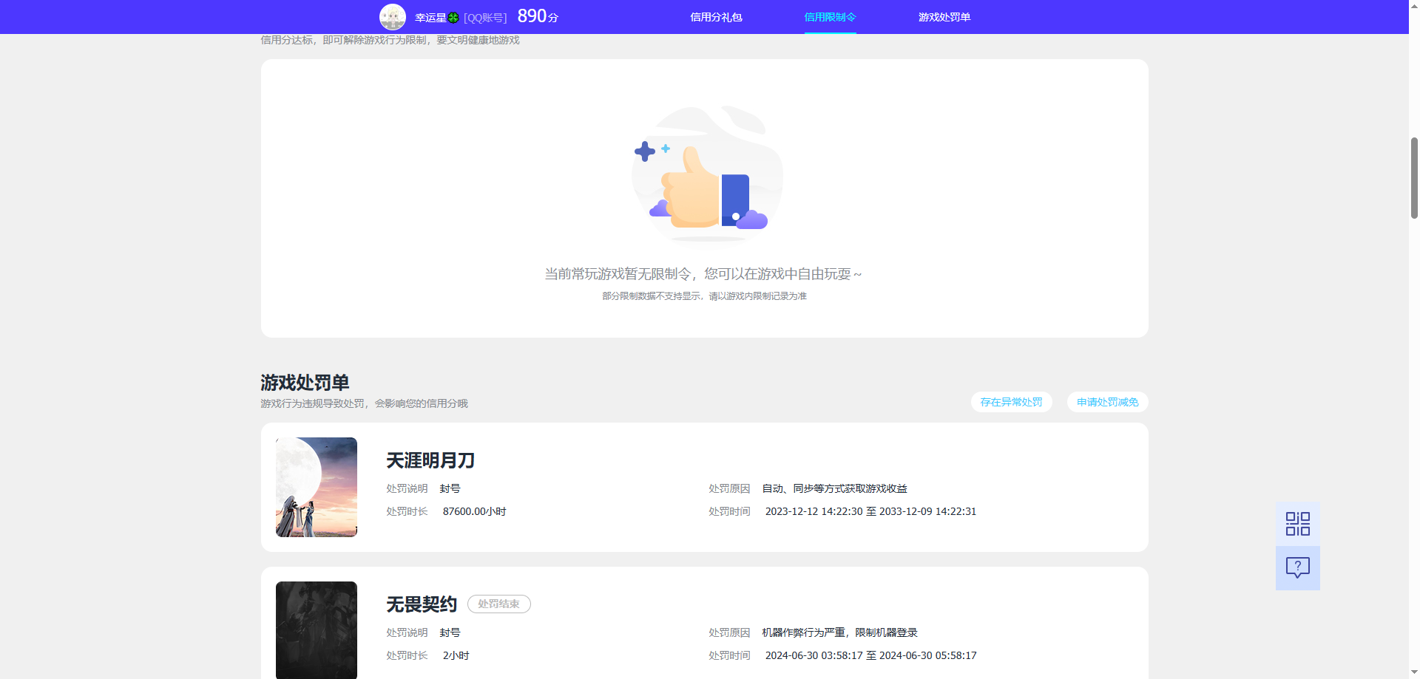The height and width of the screenshot is (679, 1420).
Task: Switch to the 游戏处罚单 tab
Action: [x=944, y=17]
